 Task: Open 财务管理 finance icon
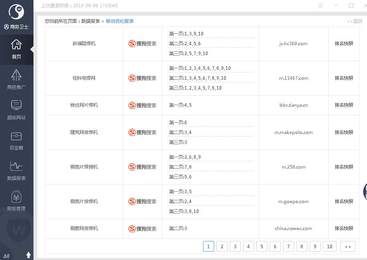16,200
